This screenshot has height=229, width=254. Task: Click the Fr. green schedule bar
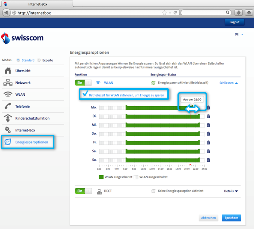[162, 143]
